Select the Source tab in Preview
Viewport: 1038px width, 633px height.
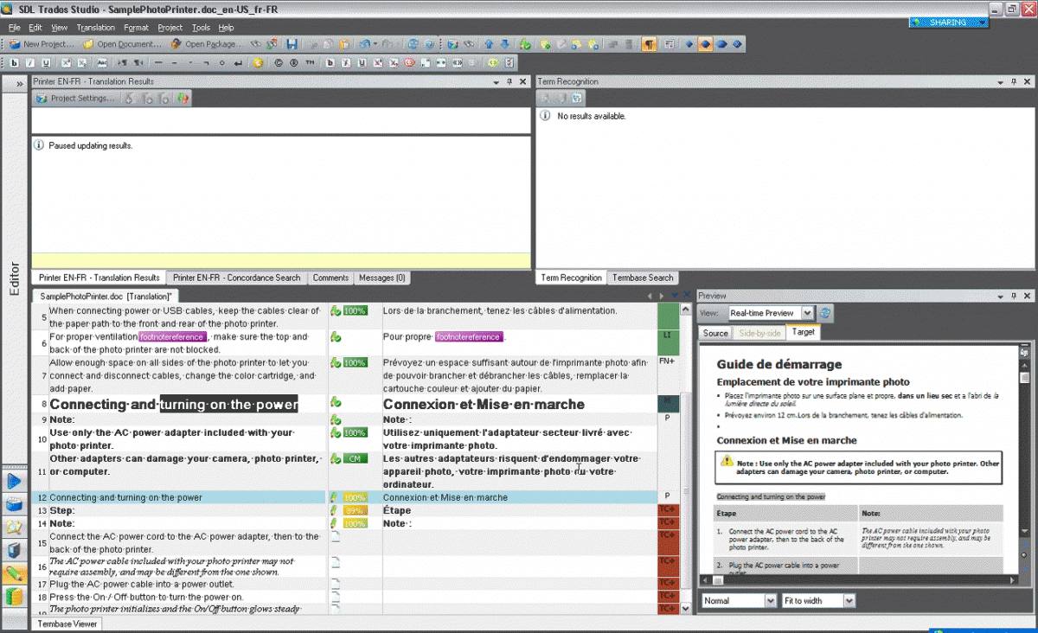pos(715,333)
